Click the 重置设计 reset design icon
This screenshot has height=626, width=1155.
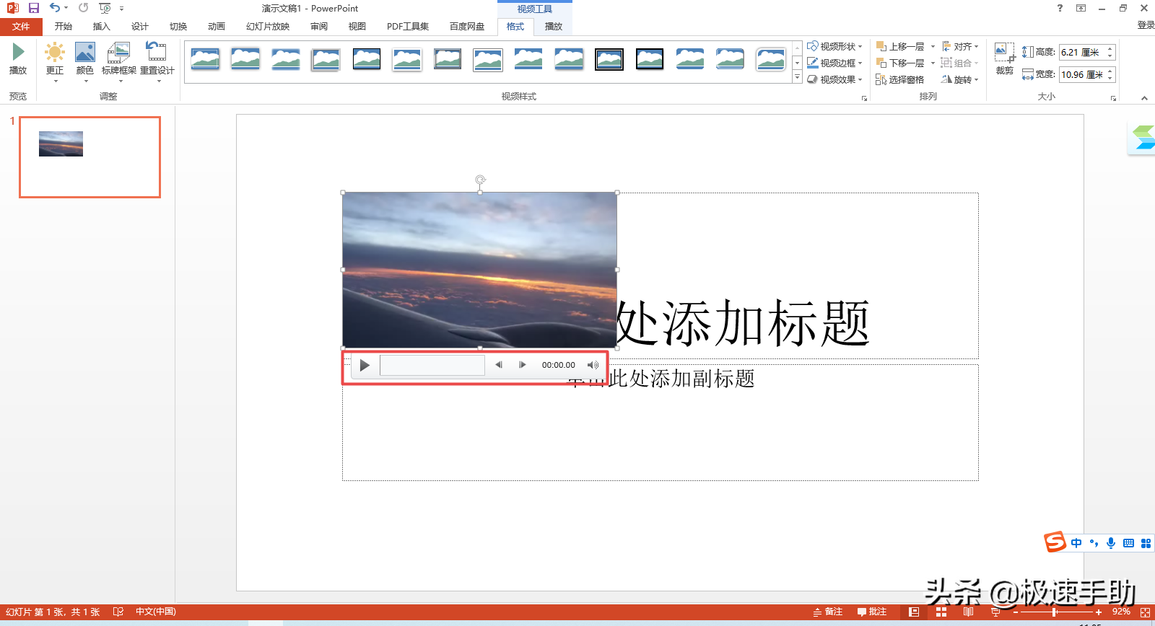click(157, 58)
